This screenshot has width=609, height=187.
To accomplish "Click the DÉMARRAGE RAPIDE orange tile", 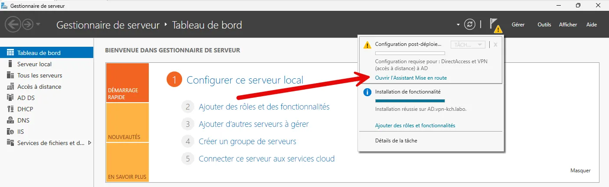I will (x=127, y=83).
